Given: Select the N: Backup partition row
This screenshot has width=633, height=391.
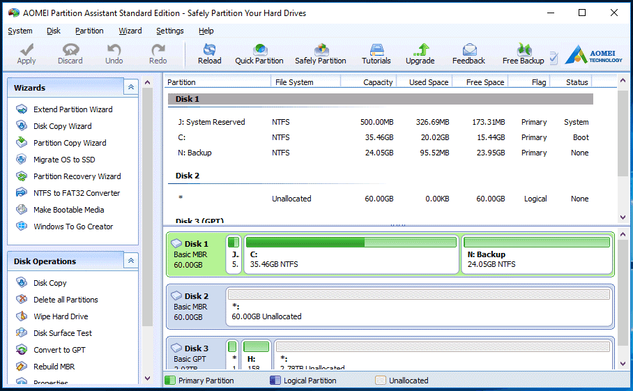Looking at the screenshot, I should click(381, 153).
